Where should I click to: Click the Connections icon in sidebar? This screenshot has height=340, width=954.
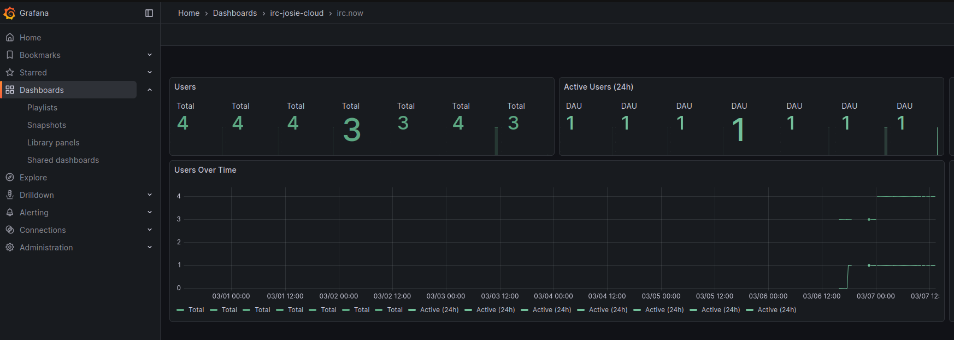(10, 230)
